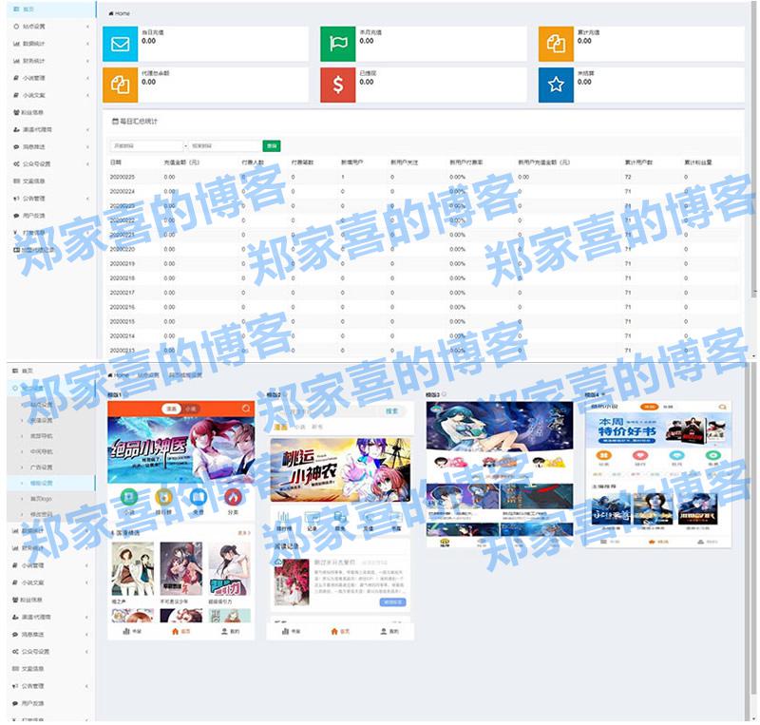Click the red dollar sign tile for 已提现
This screenshot has height=725, width=760.
point(338,85)
